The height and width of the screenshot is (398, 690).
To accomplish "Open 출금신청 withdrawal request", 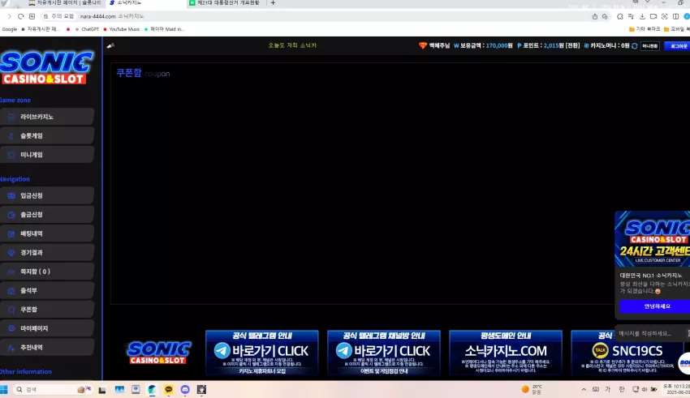I will tap(46, 214).
